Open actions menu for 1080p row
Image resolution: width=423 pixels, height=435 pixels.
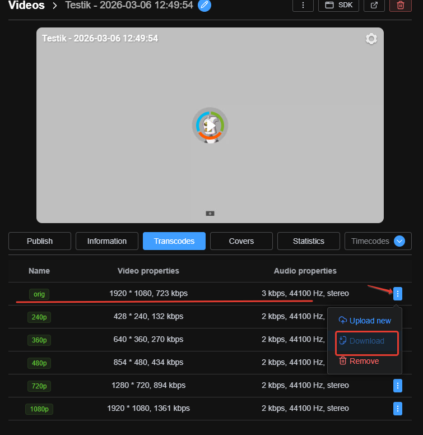pos(397,409)
